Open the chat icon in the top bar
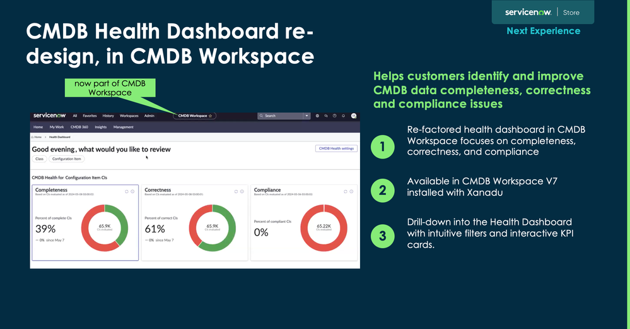 326,116
